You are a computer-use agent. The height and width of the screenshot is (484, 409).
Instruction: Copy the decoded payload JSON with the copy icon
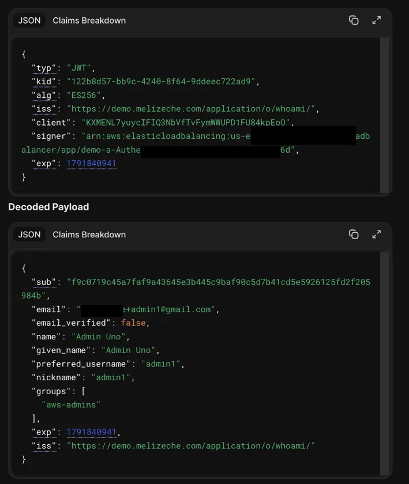[x=354, y=235]
